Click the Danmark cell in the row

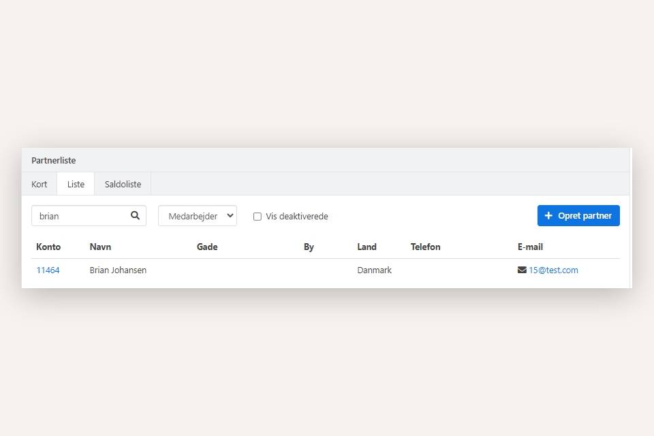[x=374, y=270]
